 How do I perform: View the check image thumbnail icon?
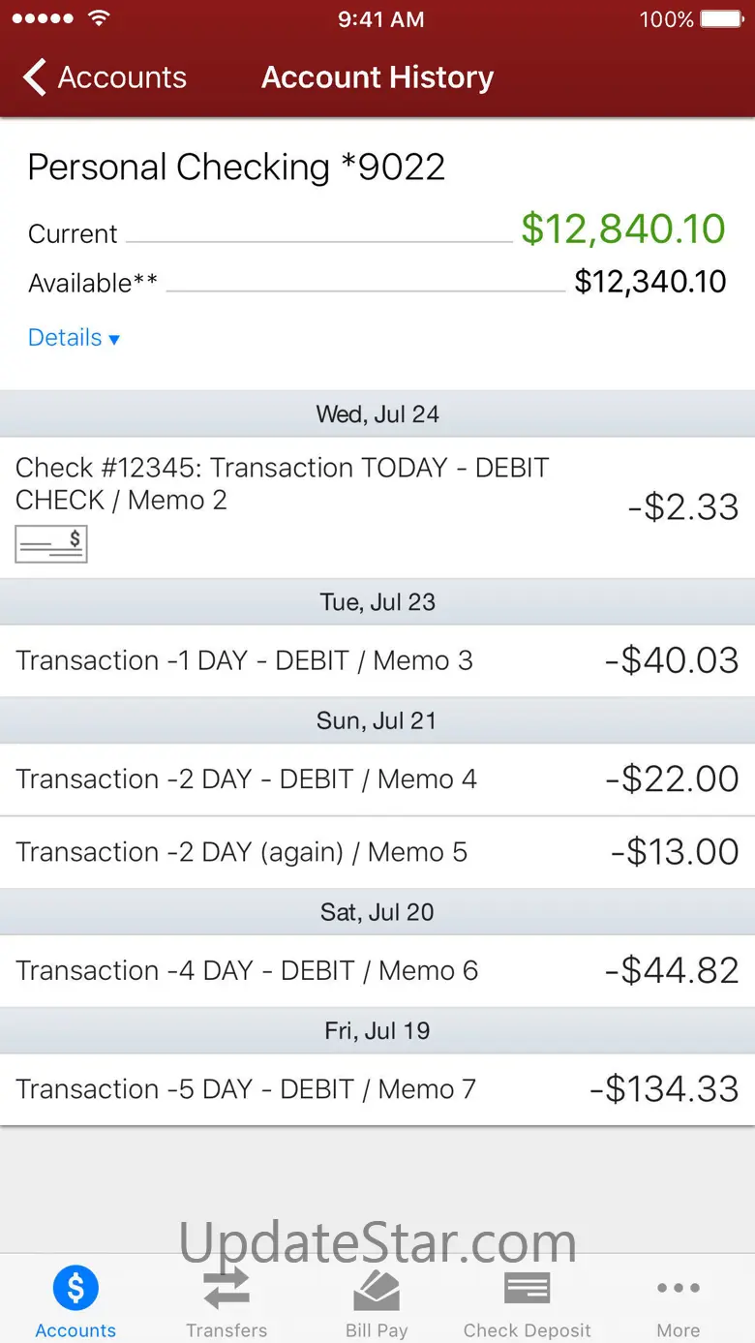51,544
